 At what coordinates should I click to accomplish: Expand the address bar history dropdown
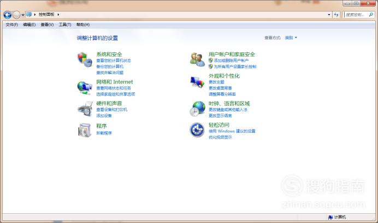[329, 15]
